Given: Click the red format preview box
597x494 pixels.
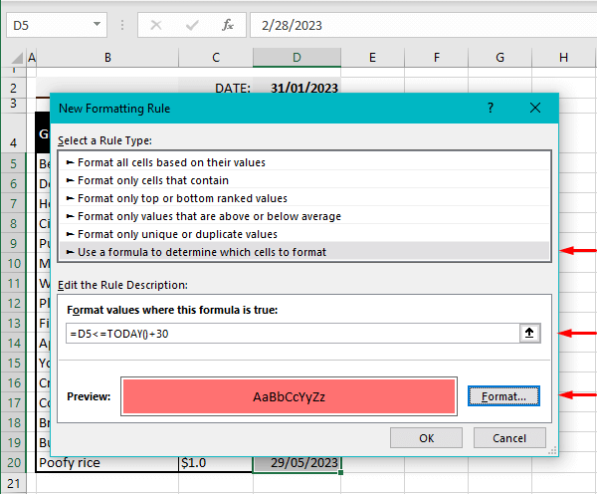Looking at the screenshot, I should click(x=289, y=396).
